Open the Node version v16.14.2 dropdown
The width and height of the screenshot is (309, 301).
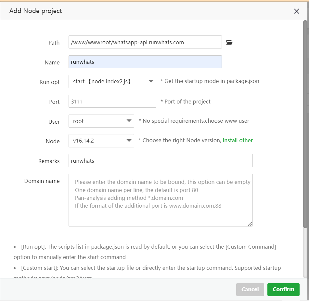click(101, 141)
